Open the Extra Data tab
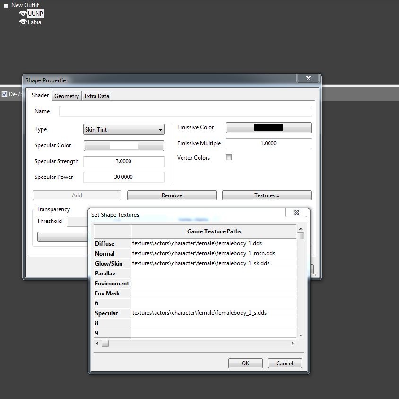 point(97,96)
